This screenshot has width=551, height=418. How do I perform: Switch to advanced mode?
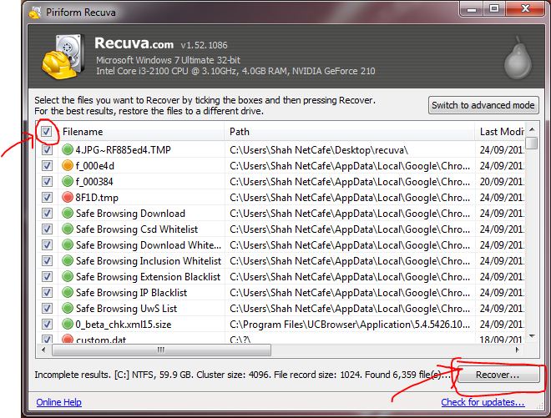pos(483,105)
